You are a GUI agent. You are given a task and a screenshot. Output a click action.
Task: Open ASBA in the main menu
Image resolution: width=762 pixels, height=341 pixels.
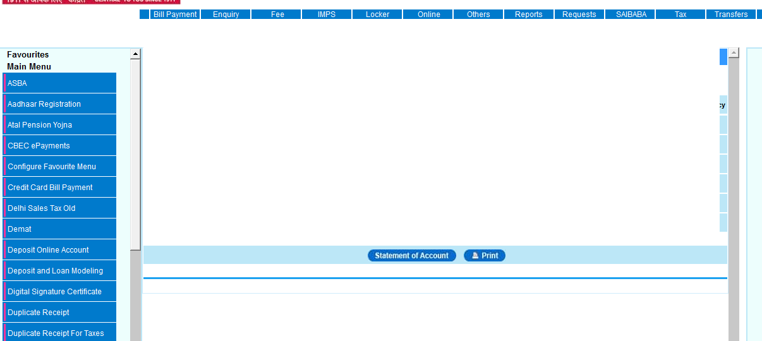coord(60,83)
